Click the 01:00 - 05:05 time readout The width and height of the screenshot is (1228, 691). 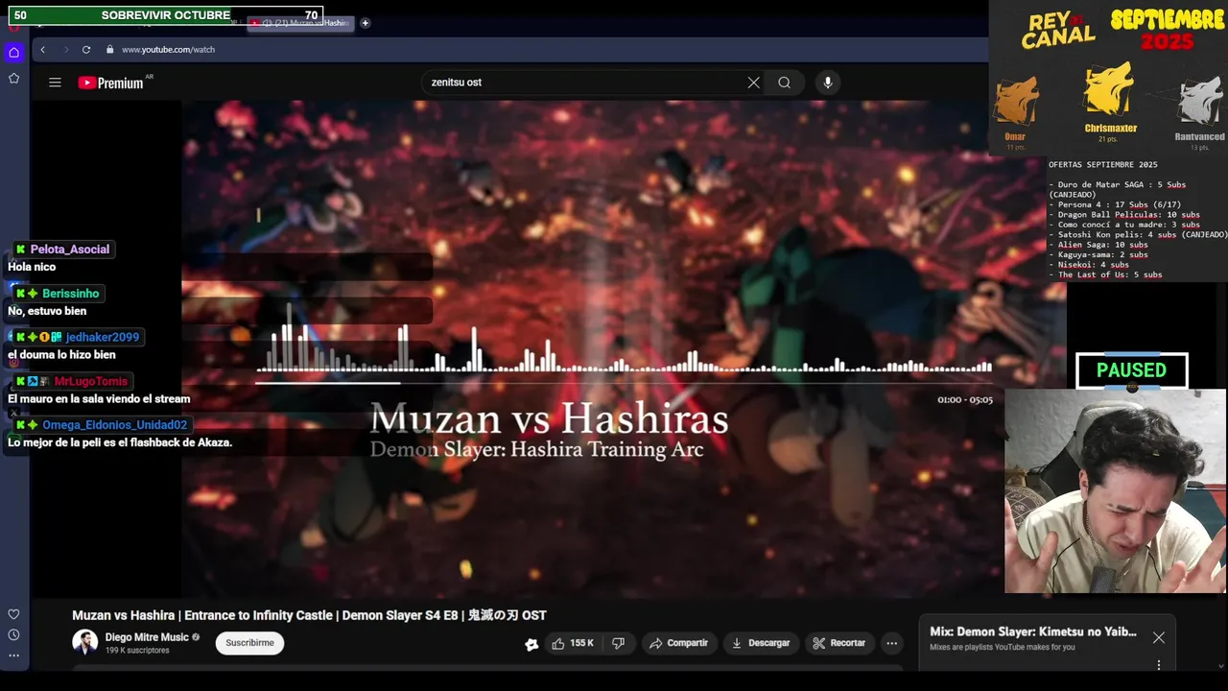[x=965, y=399]
